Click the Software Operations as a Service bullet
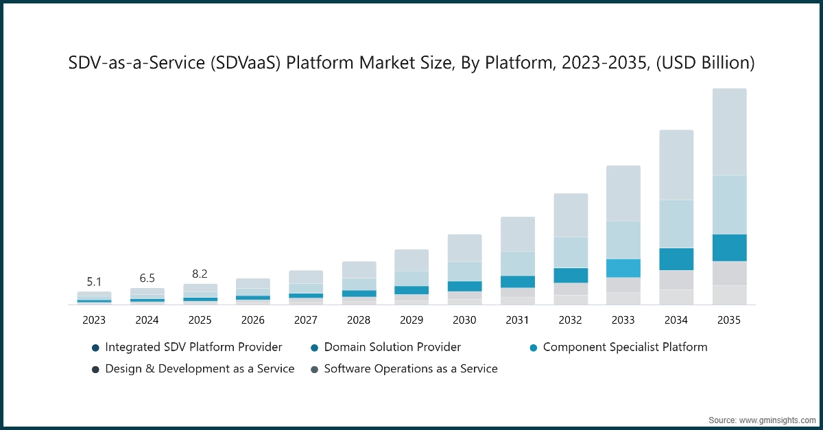Screen dimensions: 823x430 click(x=314, y=369)
